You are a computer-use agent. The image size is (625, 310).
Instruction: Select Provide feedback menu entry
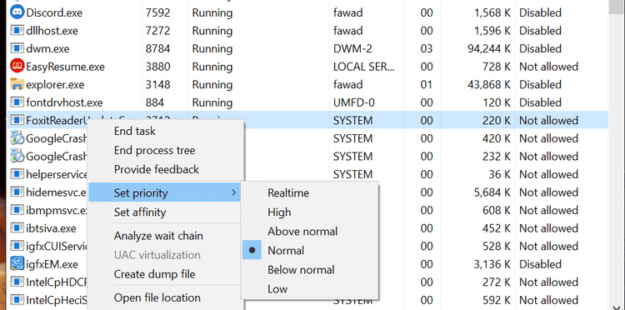(157, 169)
